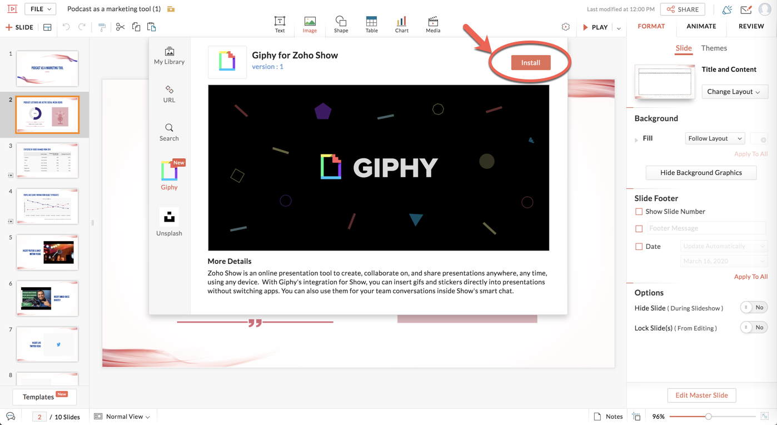Start slideshow with PLAY button

pyautogui.click(x=595, y=27)
